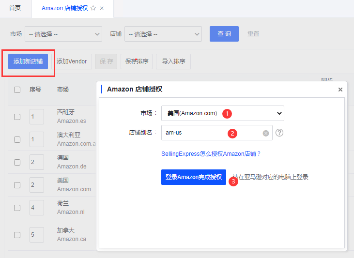Edit the order number field for 加拿大

click(x=37, y=235)
